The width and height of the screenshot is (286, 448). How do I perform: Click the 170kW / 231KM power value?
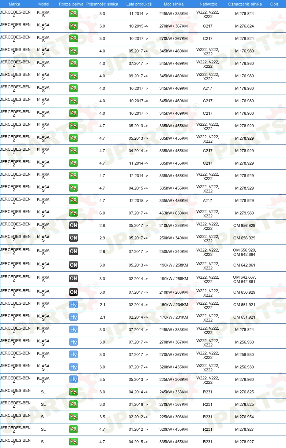174,317
